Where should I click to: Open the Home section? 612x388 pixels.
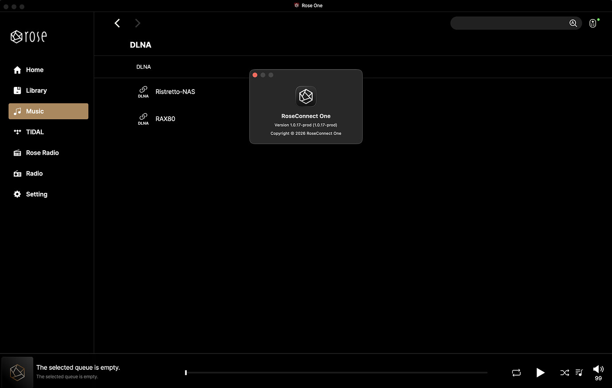click(x=35, y=70)
